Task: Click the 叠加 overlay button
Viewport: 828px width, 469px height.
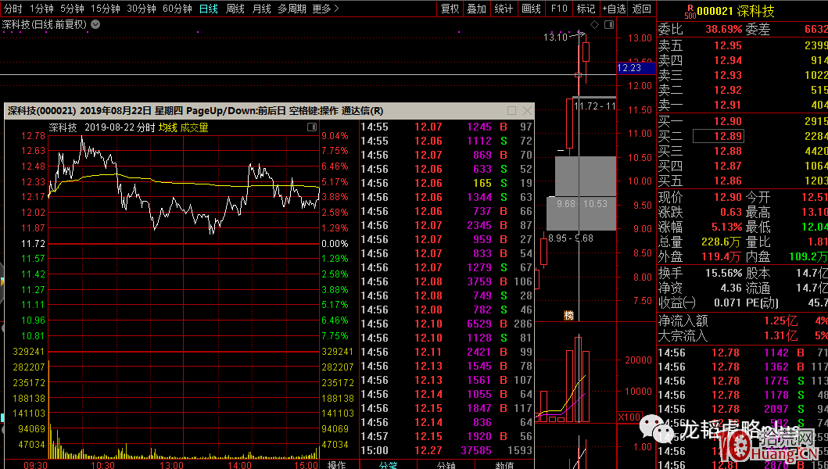Action: pos(476,9)
